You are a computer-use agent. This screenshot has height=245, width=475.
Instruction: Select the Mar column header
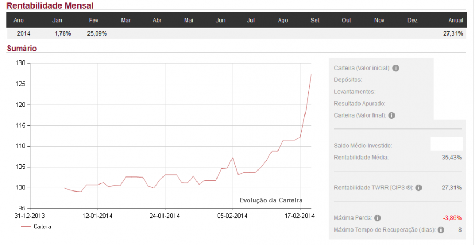pos(126,21)
